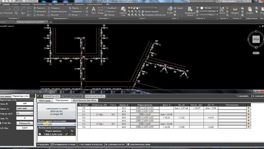Toggle eye icon in row 2-1

[248, 114]
